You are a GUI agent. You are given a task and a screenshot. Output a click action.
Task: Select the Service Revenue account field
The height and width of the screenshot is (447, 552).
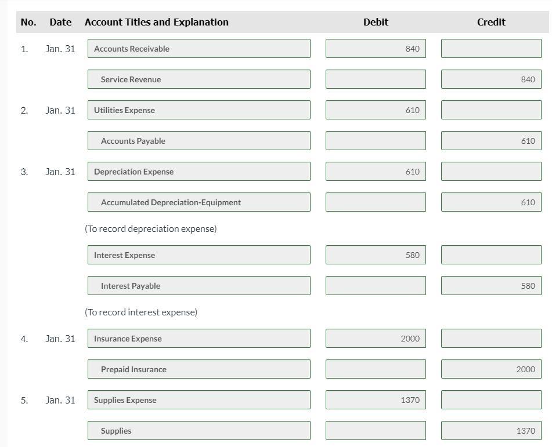click(199, 79)
